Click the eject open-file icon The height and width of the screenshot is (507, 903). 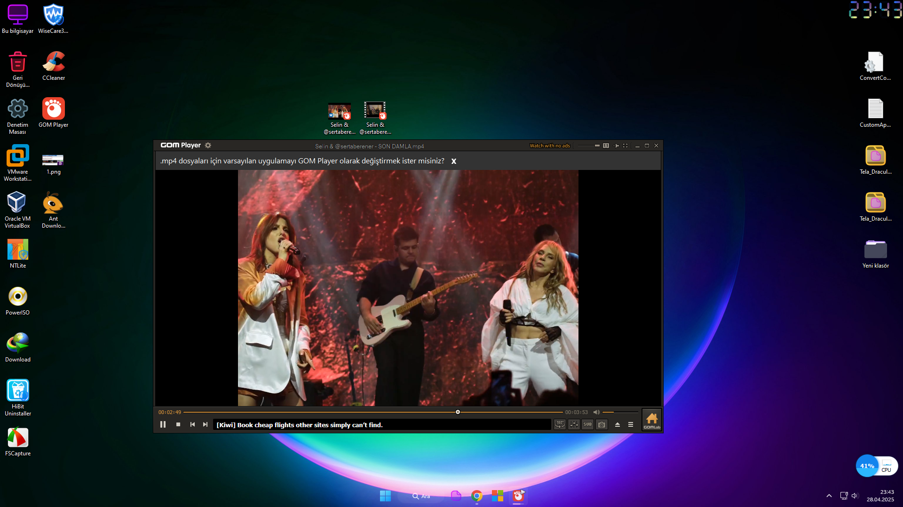[618, 424]
